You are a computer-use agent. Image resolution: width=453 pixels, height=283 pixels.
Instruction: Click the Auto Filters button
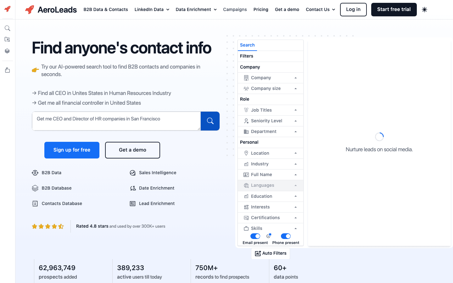click(x=271, y=253)
